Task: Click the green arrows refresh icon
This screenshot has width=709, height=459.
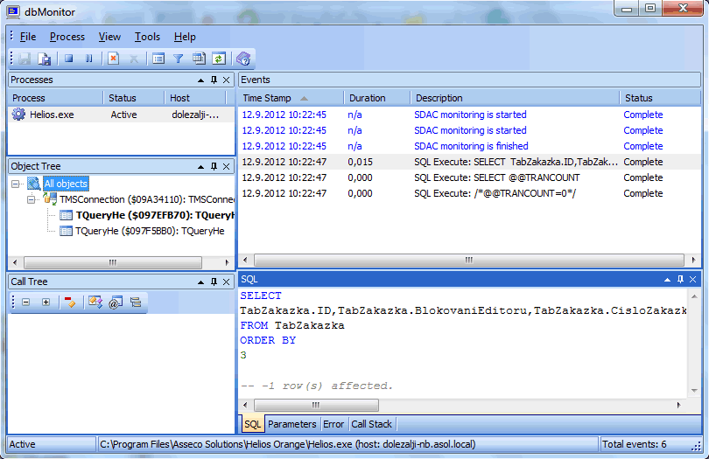Action: click(218, 59)
